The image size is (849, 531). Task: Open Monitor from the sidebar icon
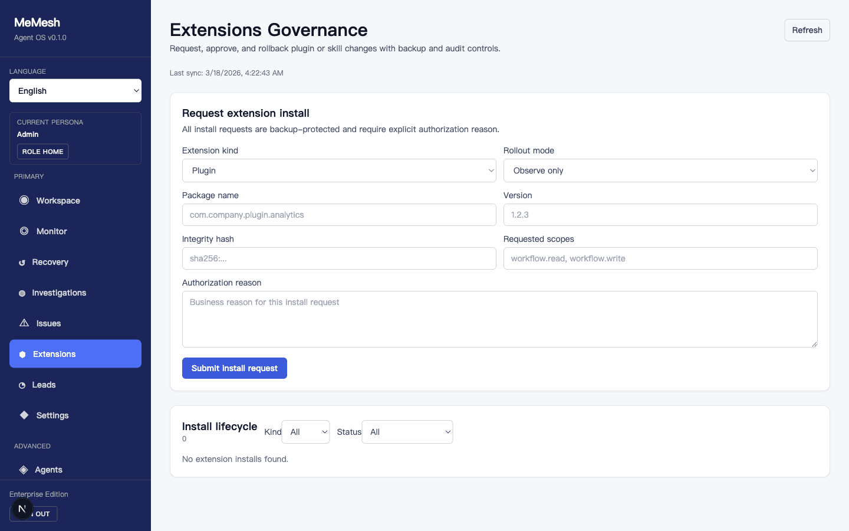point(24,231)
